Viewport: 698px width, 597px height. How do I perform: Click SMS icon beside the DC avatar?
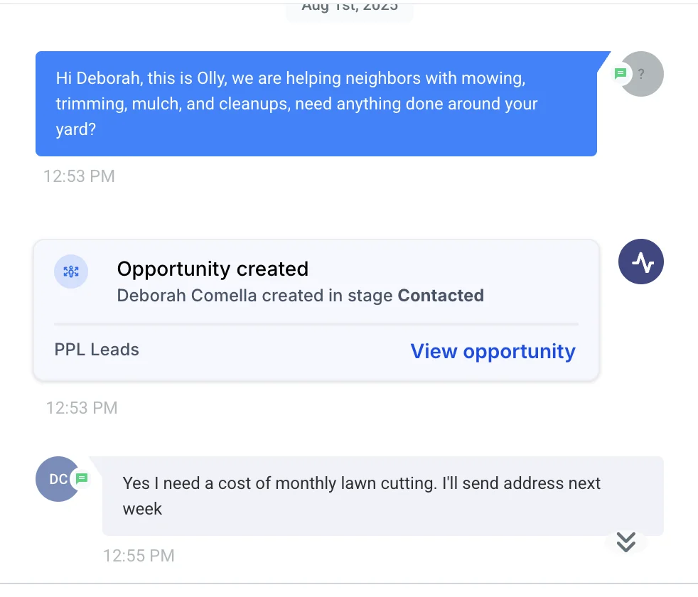click(x=82, y=478)
